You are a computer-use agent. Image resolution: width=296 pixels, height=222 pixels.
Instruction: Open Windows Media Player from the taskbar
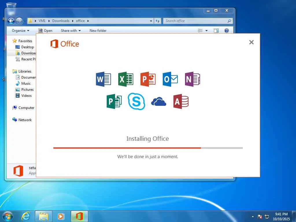[x=61, y=216]
